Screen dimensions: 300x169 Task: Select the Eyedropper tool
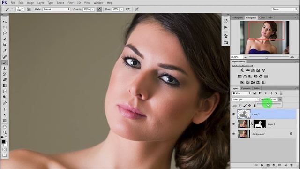[5, 50]
